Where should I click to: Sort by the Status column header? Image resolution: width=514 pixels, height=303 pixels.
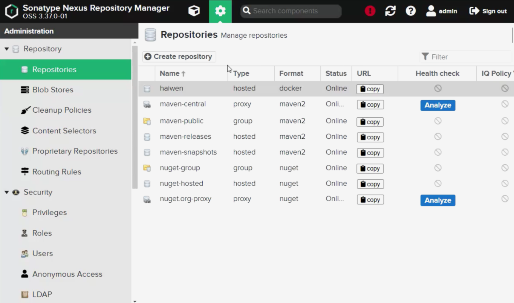[x=336, y=73]
